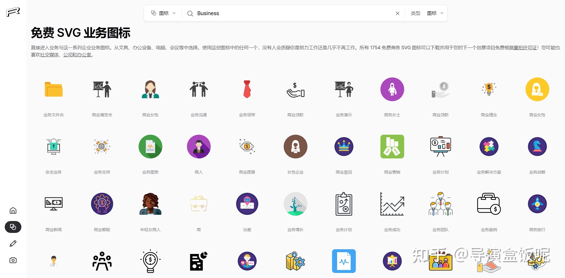Click the 业务计划 whiteboard chart icon

tap(441, 147)
